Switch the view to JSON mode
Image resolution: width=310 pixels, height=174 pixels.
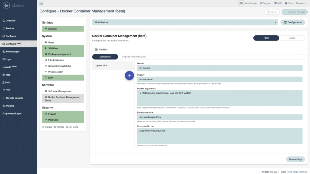tap(292, 38)
